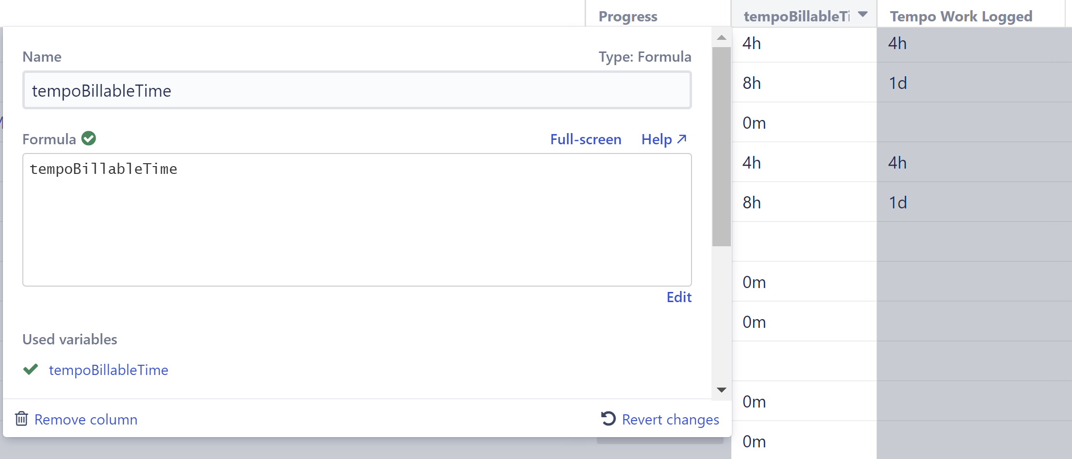
Task: Click Edit to modify the formula
Action: [x=678, y=297]
